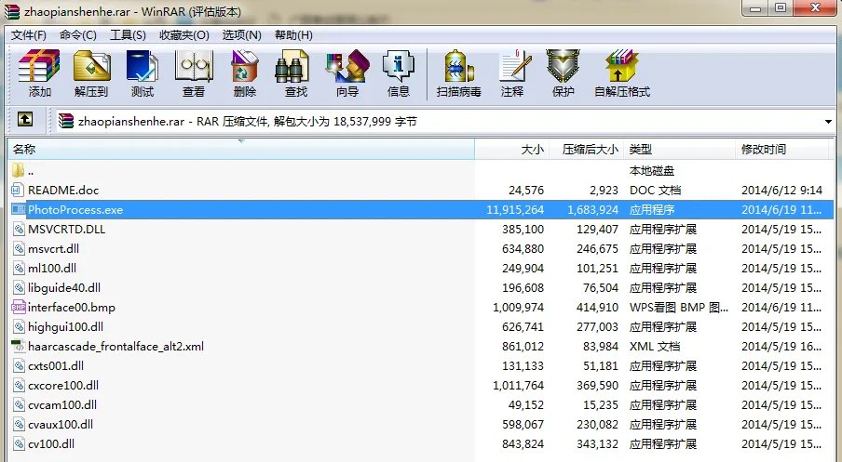Select the cv100.dll file name

[51, 443]
